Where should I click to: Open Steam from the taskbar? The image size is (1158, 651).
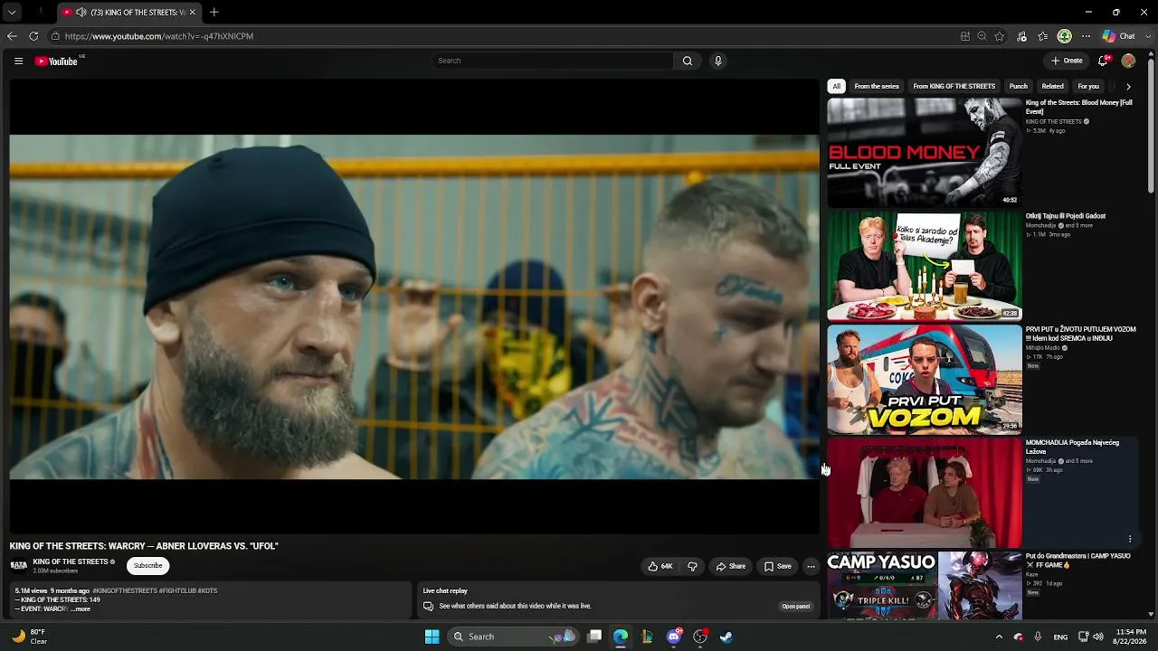(x=726, y=637)
